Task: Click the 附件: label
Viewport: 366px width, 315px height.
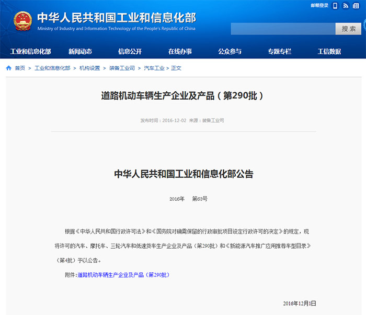Action: tap(71, 275)
